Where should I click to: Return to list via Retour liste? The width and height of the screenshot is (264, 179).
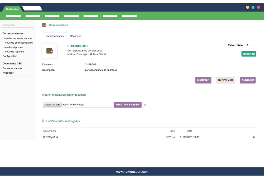235,45
